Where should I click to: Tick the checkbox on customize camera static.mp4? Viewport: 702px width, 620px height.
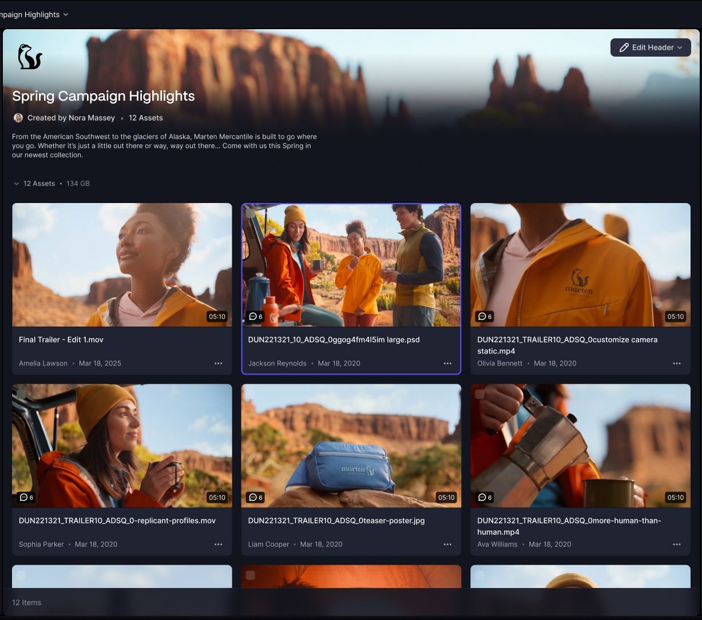(x=479, y=213)
